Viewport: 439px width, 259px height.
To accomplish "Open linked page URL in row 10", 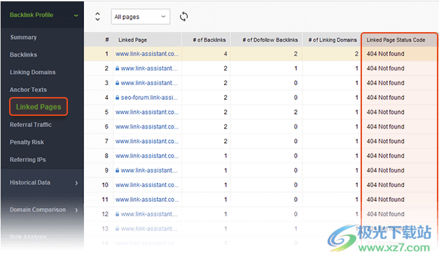I will (147, 185).
